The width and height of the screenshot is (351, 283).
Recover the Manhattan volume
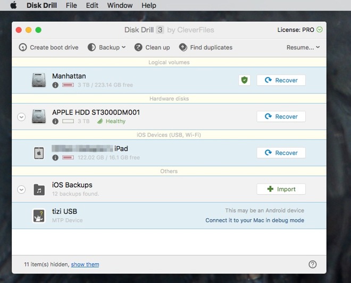tap(281, 80)
